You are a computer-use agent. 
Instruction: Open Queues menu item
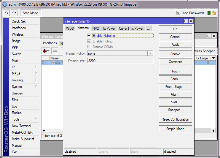[24, 93]
